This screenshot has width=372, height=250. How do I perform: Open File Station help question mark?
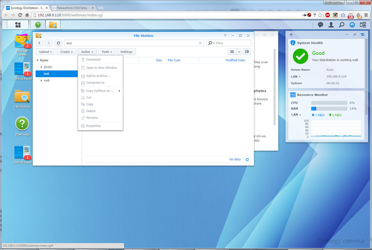pyautogui.click(x=225, y=36)
